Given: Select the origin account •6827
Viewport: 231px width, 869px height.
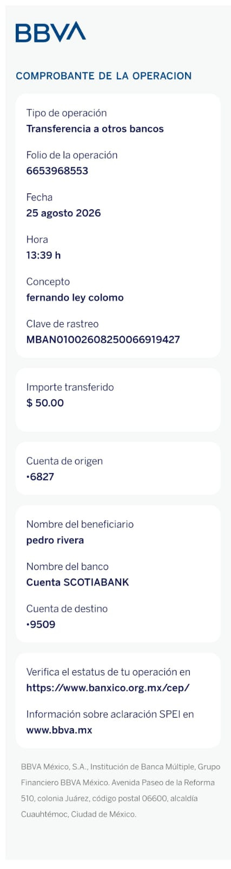Looking at the screenshot, I should click(40, 477).
